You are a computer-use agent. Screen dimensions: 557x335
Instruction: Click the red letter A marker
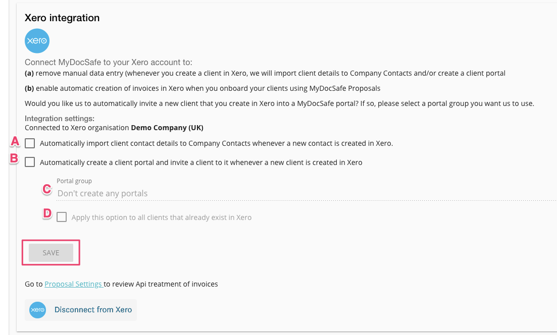point(15,142)
